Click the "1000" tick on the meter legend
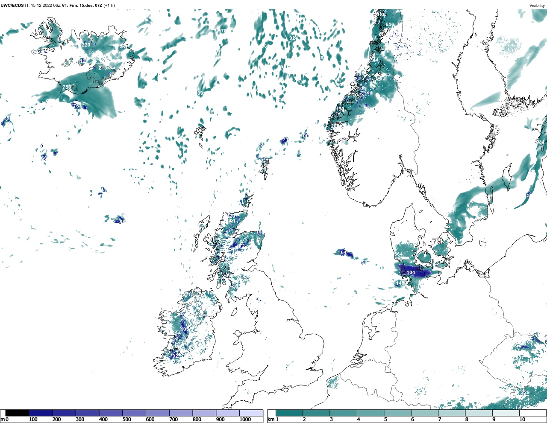Viewport: 547px width, 423px height. pos(245,420)
